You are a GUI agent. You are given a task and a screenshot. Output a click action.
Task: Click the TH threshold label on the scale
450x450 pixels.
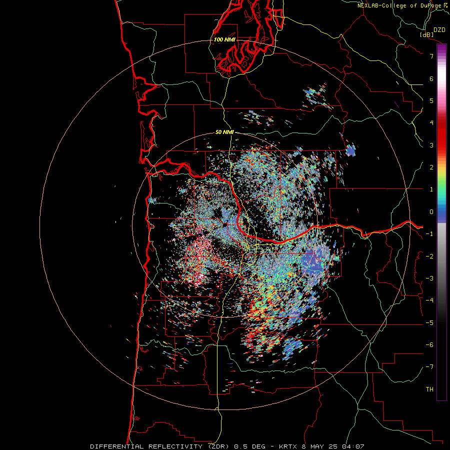429,389
